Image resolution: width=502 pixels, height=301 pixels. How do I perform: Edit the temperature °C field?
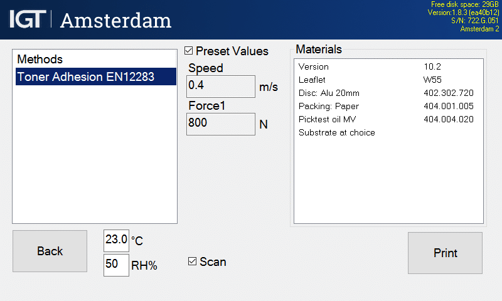(116, 240)
